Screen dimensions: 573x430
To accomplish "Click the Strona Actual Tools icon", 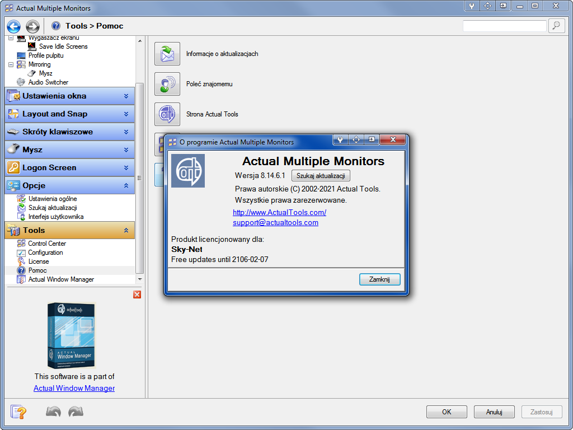I will click(x=167, y=114).
